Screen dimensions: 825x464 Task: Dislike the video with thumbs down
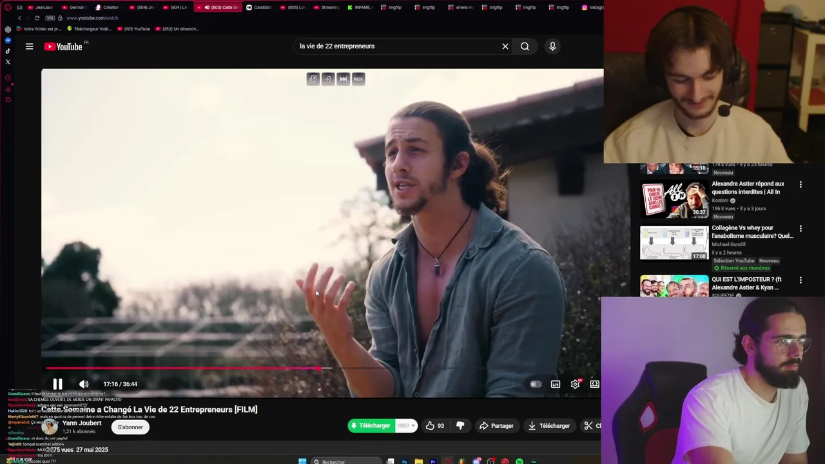tap(460, 426)
